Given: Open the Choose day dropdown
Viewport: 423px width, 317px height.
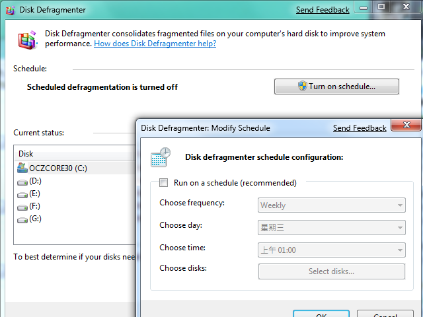Looking at the screenshot, I should click(332, 227).
